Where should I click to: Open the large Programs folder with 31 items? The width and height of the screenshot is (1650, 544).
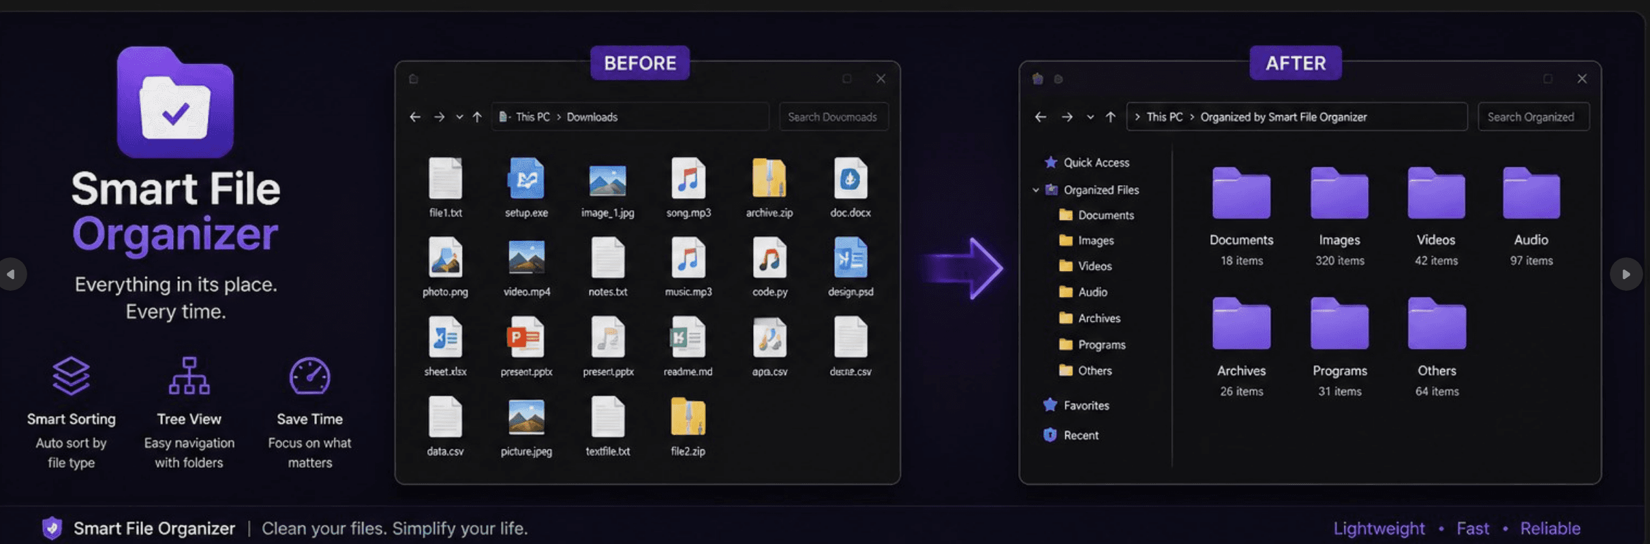point(1339,324)
